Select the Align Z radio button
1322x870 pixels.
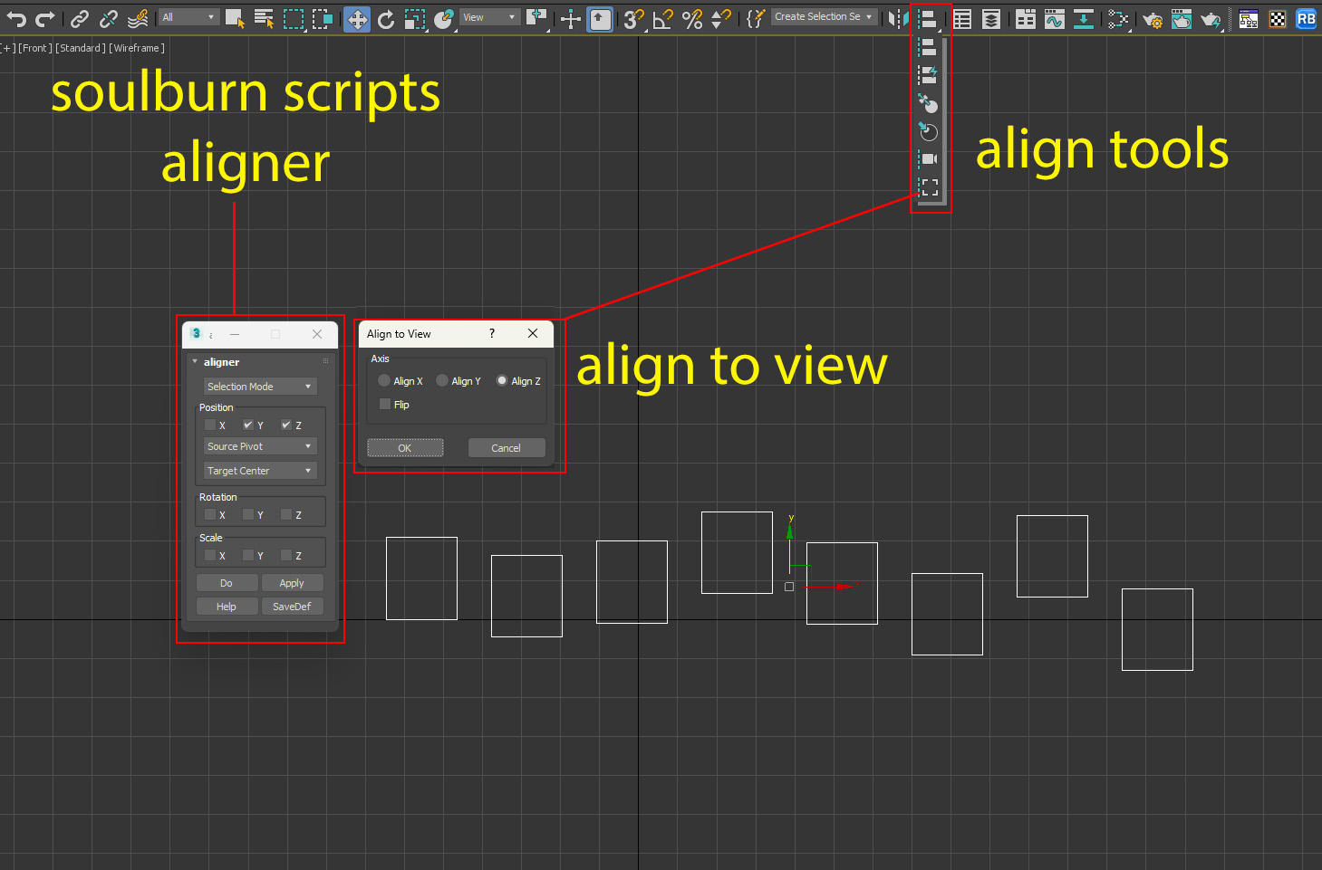point(502,381)
